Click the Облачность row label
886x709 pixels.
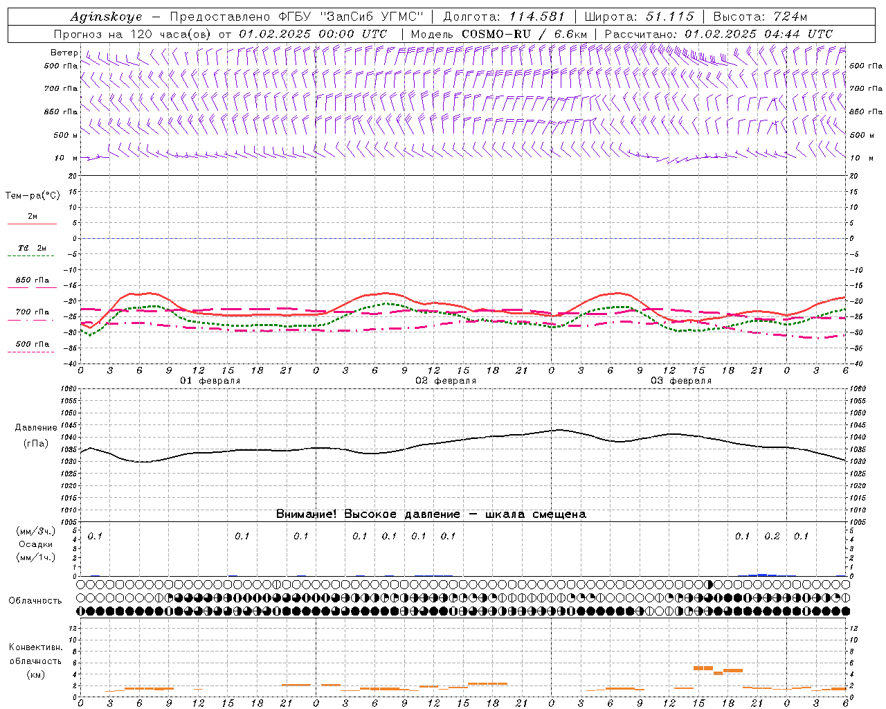click(x=35, y=601)
